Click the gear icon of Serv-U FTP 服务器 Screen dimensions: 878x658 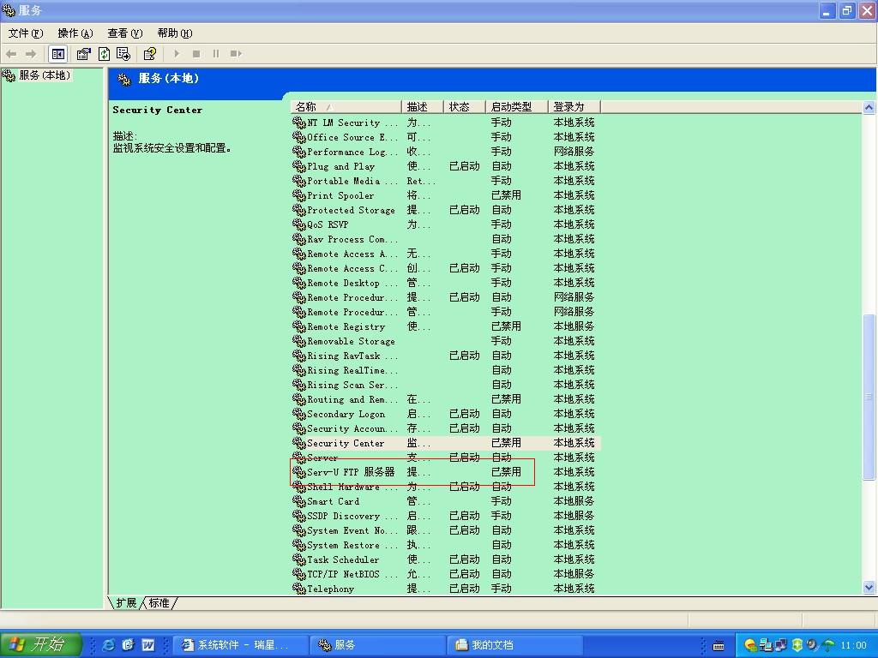299,472
